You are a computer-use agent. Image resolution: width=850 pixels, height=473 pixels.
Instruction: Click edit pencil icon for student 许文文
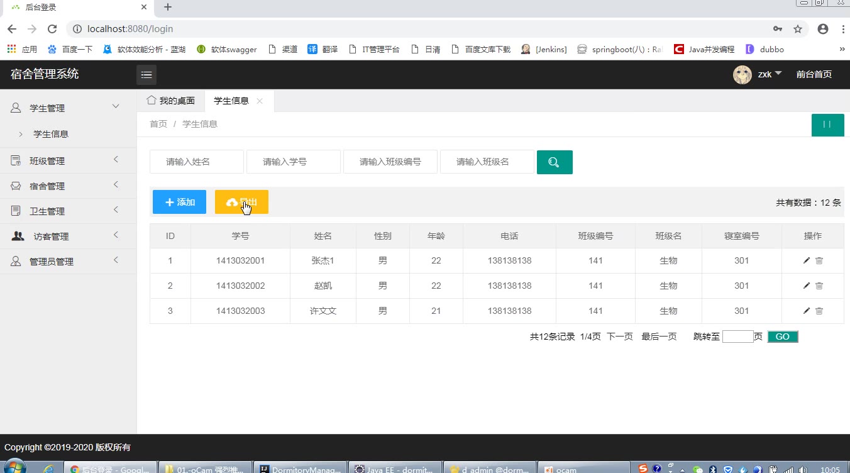(807, 311)
